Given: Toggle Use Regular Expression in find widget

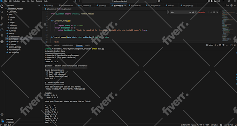Looking at the screenshot, I should [x=196, y=12].
